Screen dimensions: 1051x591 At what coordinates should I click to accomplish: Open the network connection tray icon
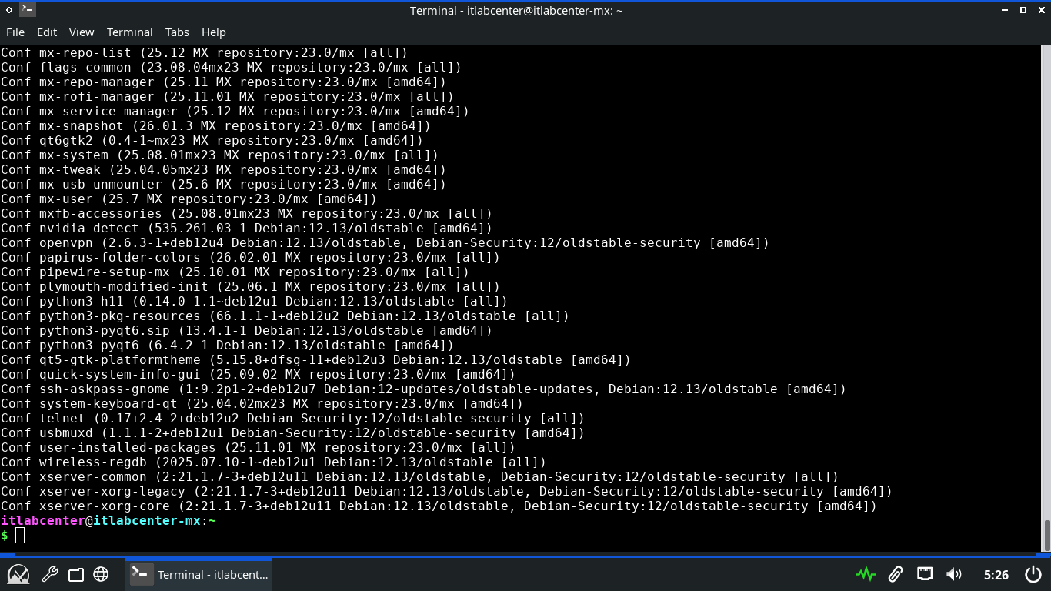pos(925,574)
